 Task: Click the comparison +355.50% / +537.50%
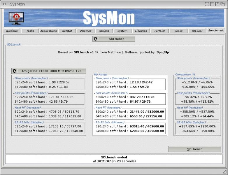click(x=197, y=112)
